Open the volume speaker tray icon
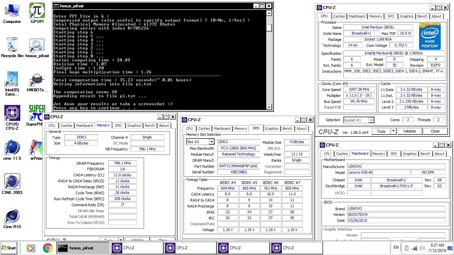The height and width of the screenshot is (255, 454). tap(422, 248)
